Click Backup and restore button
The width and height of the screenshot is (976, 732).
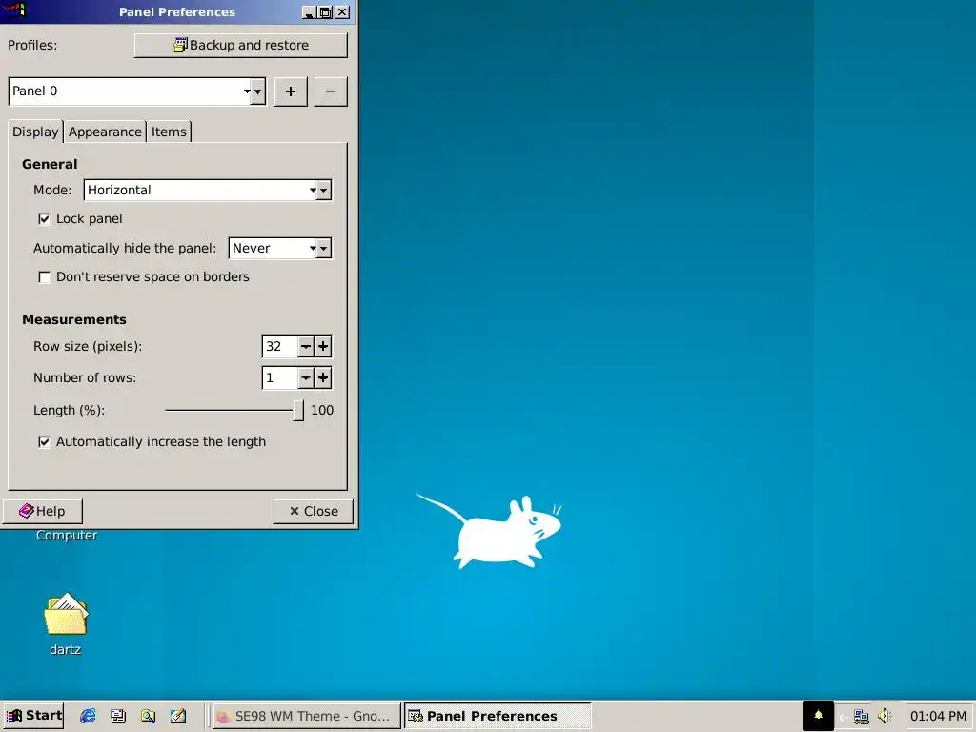click(x=241, y=45)
